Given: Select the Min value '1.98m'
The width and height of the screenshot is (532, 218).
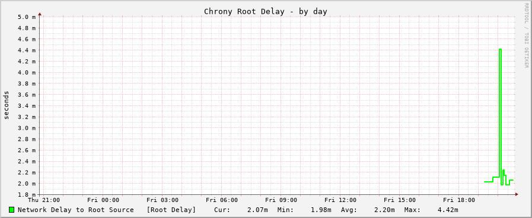Looking at the screenshot, I should tap(321, 210).
